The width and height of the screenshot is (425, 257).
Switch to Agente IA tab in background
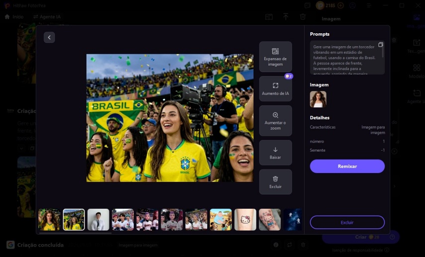tap(47, 17)
